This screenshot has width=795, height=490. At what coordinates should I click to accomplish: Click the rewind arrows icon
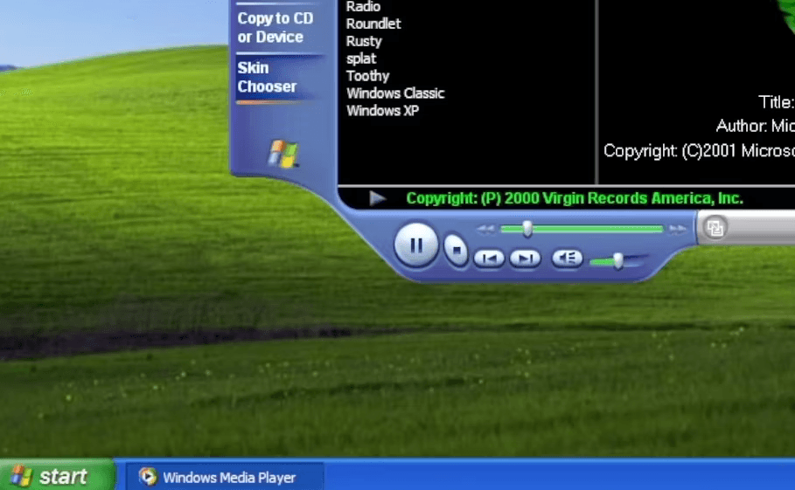tap(485, 230)
